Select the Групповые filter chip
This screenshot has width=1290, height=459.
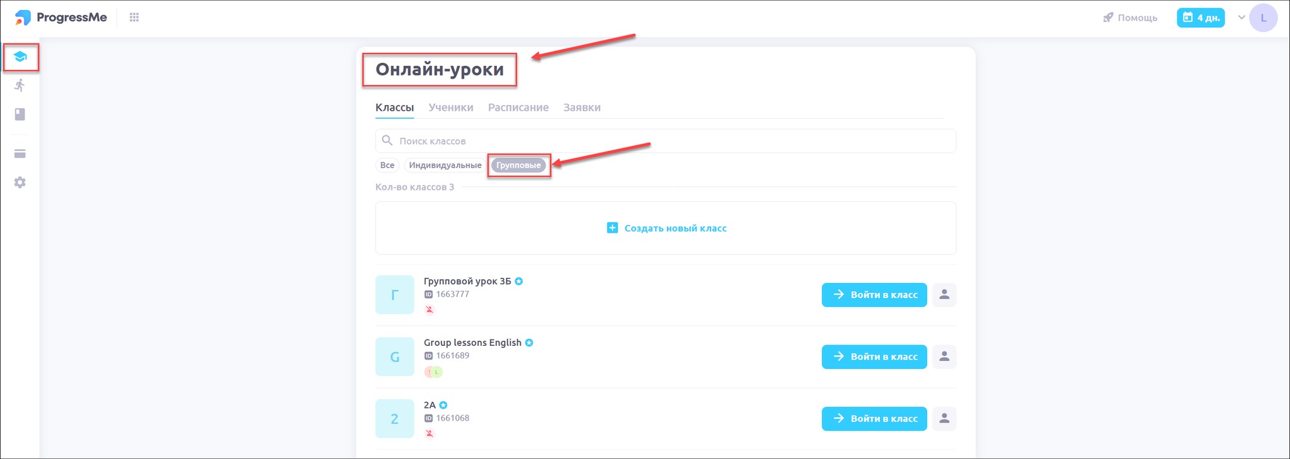(x=518, y=165)
